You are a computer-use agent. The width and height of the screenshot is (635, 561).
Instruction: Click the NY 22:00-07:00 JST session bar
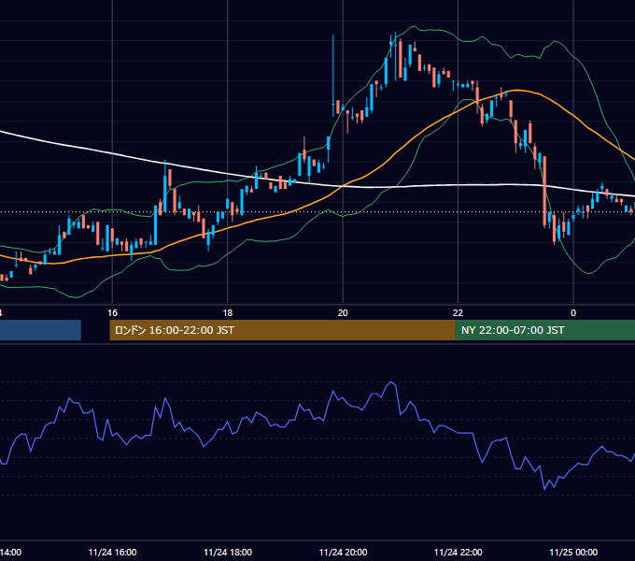pyautogui.click(x=545, y=330)
